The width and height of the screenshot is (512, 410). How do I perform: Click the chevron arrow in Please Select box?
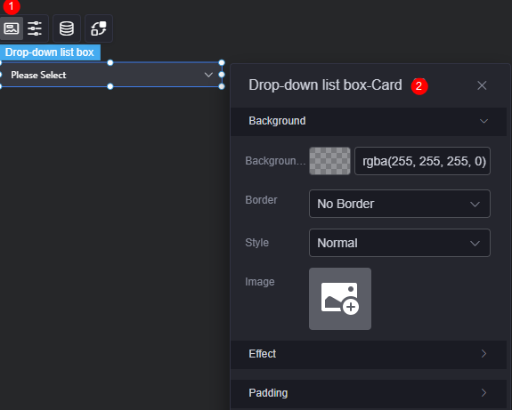click(x=208, y=75)
